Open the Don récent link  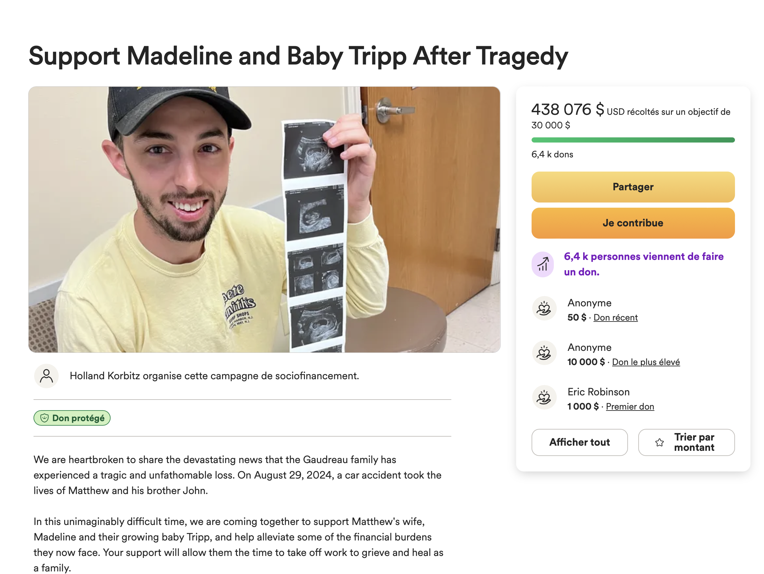point(615,317)
